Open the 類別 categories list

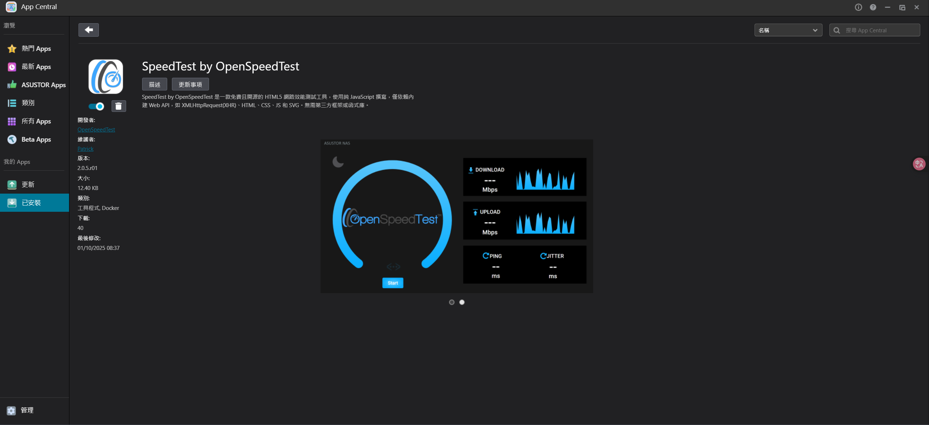point(28,103)
